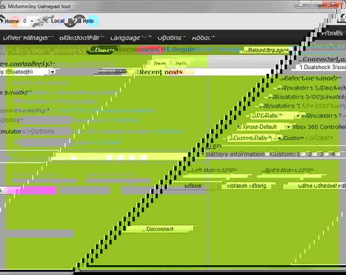Open the Custom-Default dropdown
This screenshot has height=275, width=346.
click(279, 138)
